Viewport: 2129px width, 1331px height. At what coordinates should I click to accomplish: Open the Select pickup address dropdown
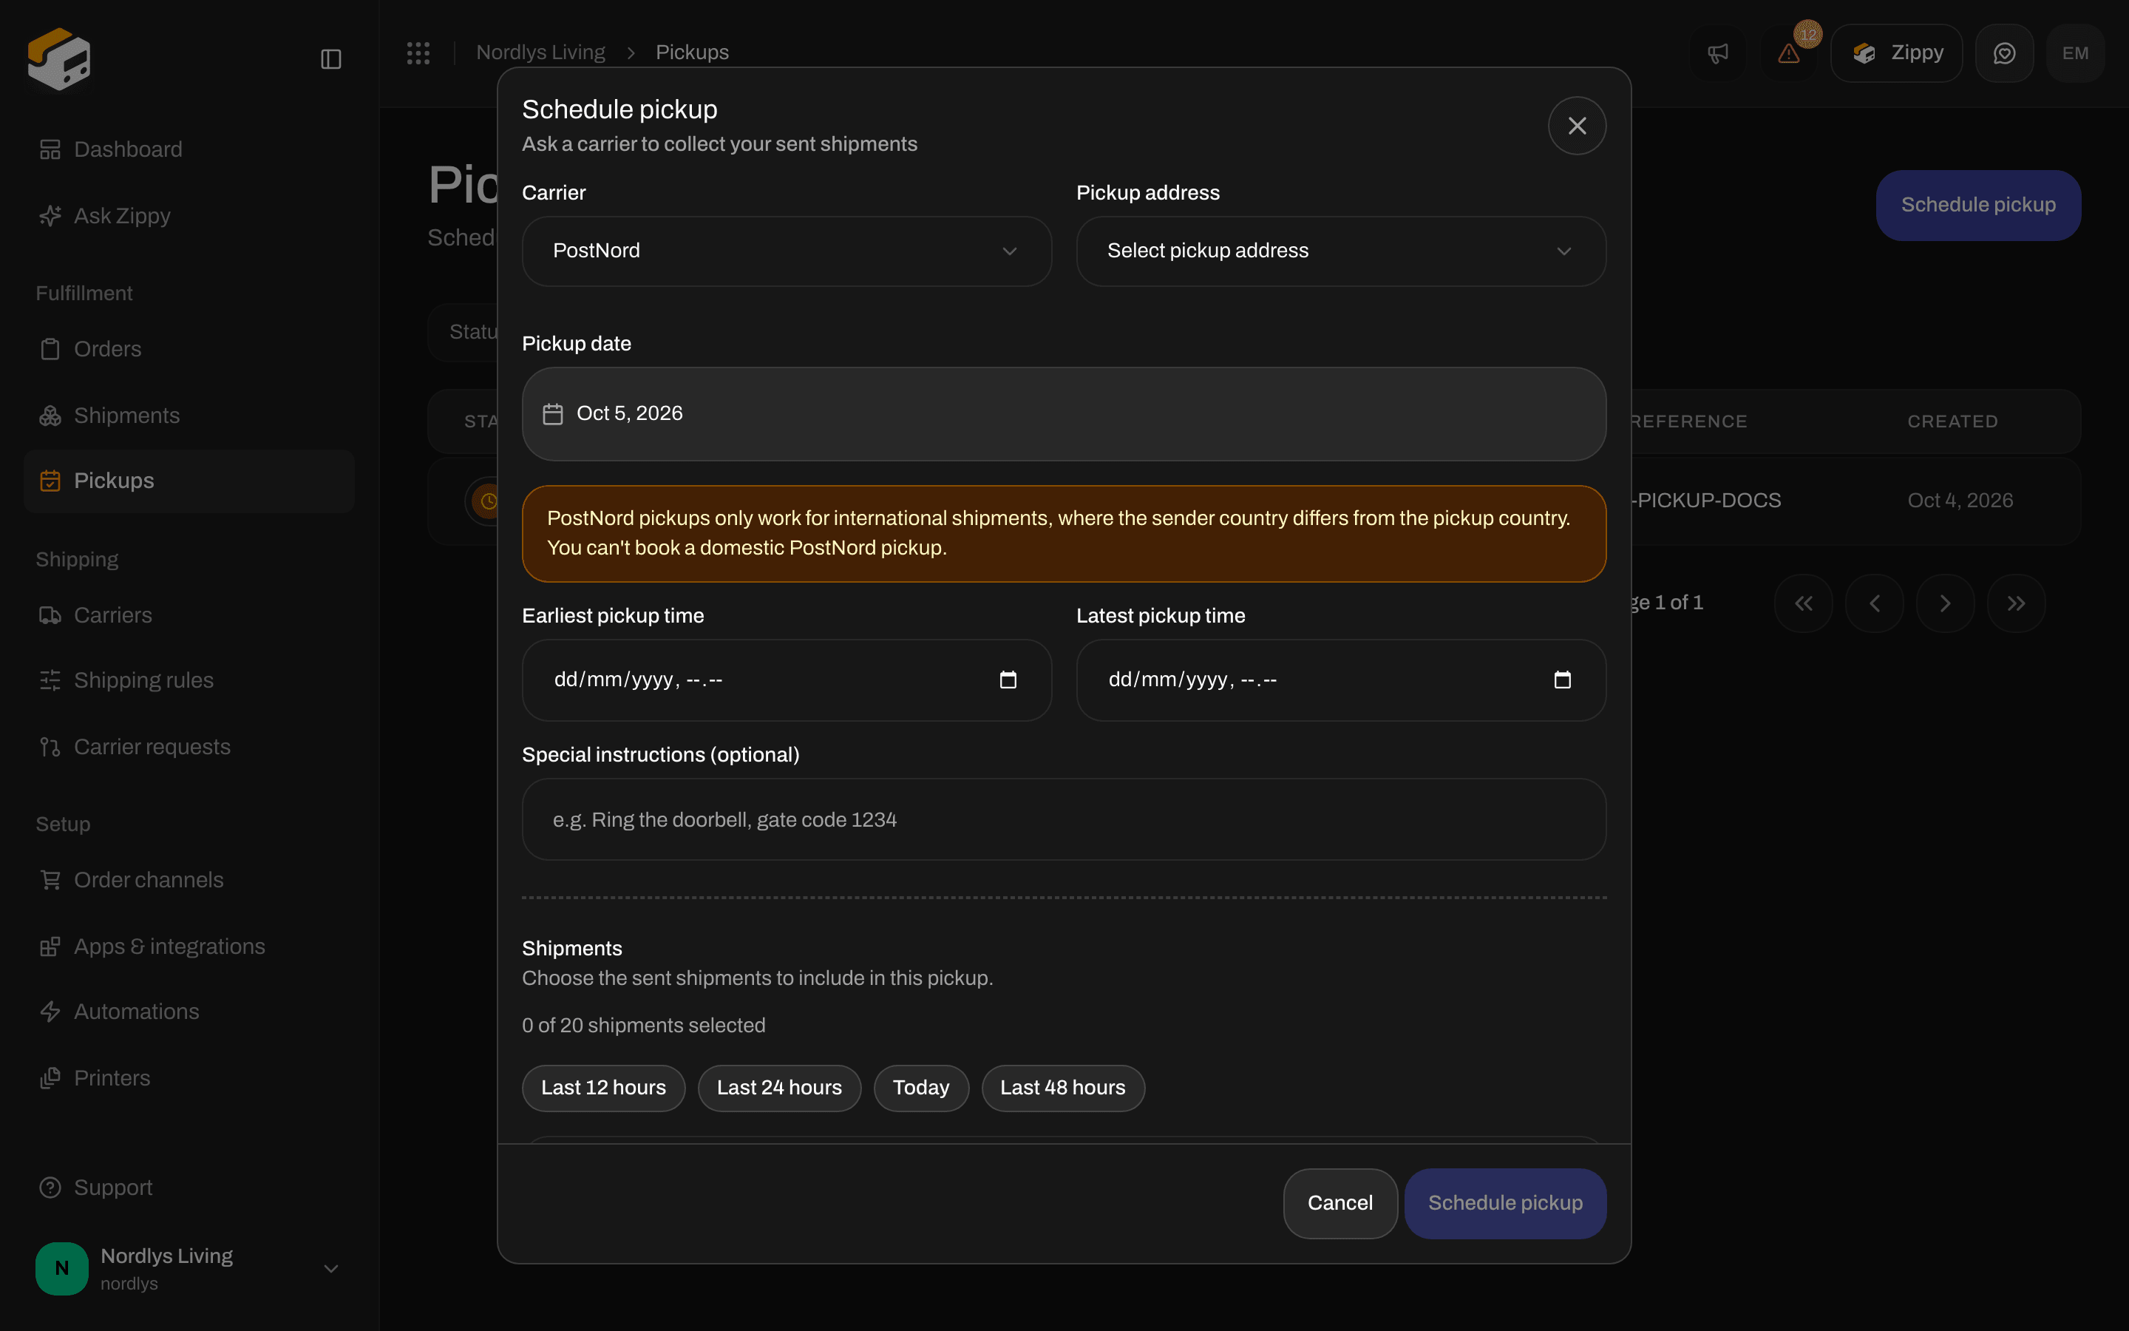[x=1341, y=251]
